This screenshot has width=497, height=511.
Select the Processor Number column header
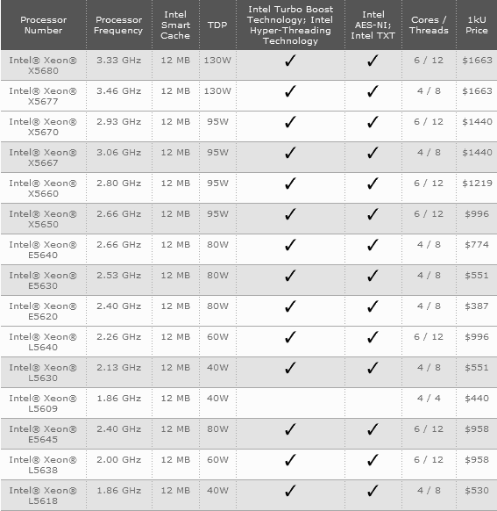coord(43,25)
